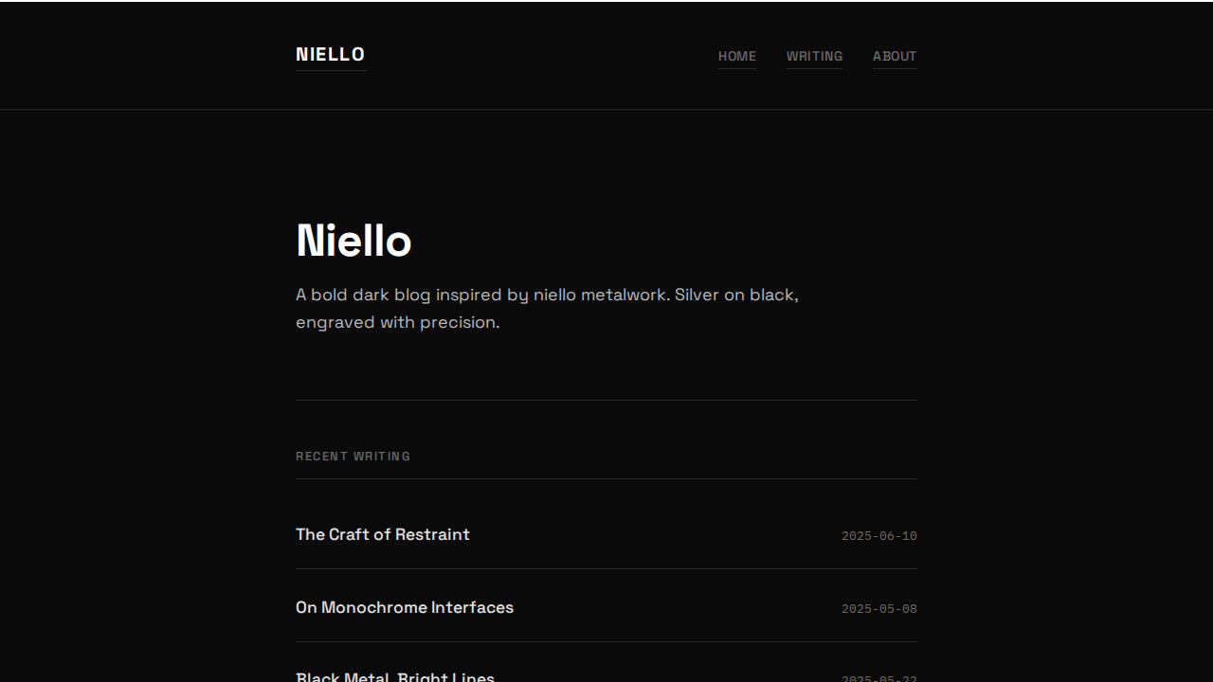Open the post 'The Craft of Restraint'

click(382, 534)
